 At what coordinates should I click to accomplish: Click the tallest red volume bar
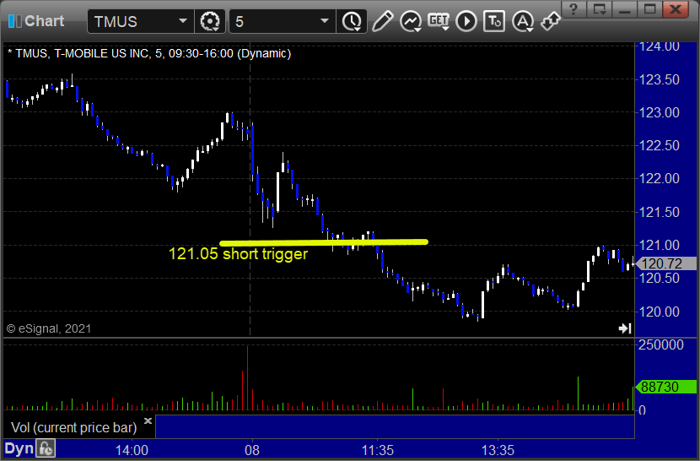247,377
